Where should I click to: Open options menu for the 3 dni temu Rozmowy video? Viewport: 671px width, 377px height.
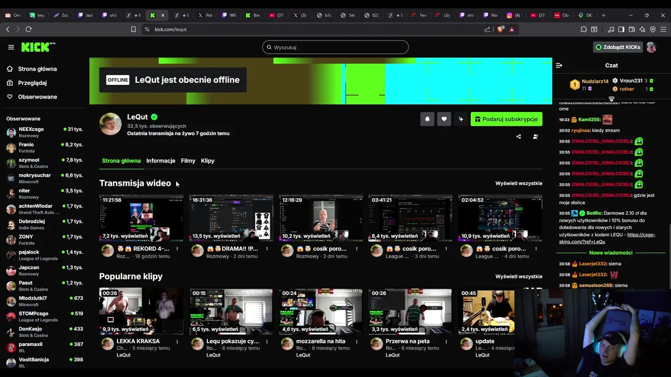[356, 249]
